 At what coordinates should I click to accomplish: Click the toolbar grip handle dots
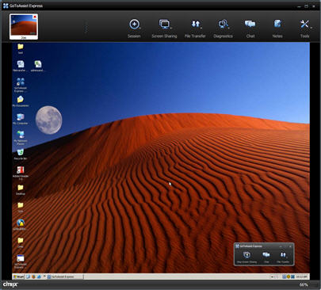[86, 29]
